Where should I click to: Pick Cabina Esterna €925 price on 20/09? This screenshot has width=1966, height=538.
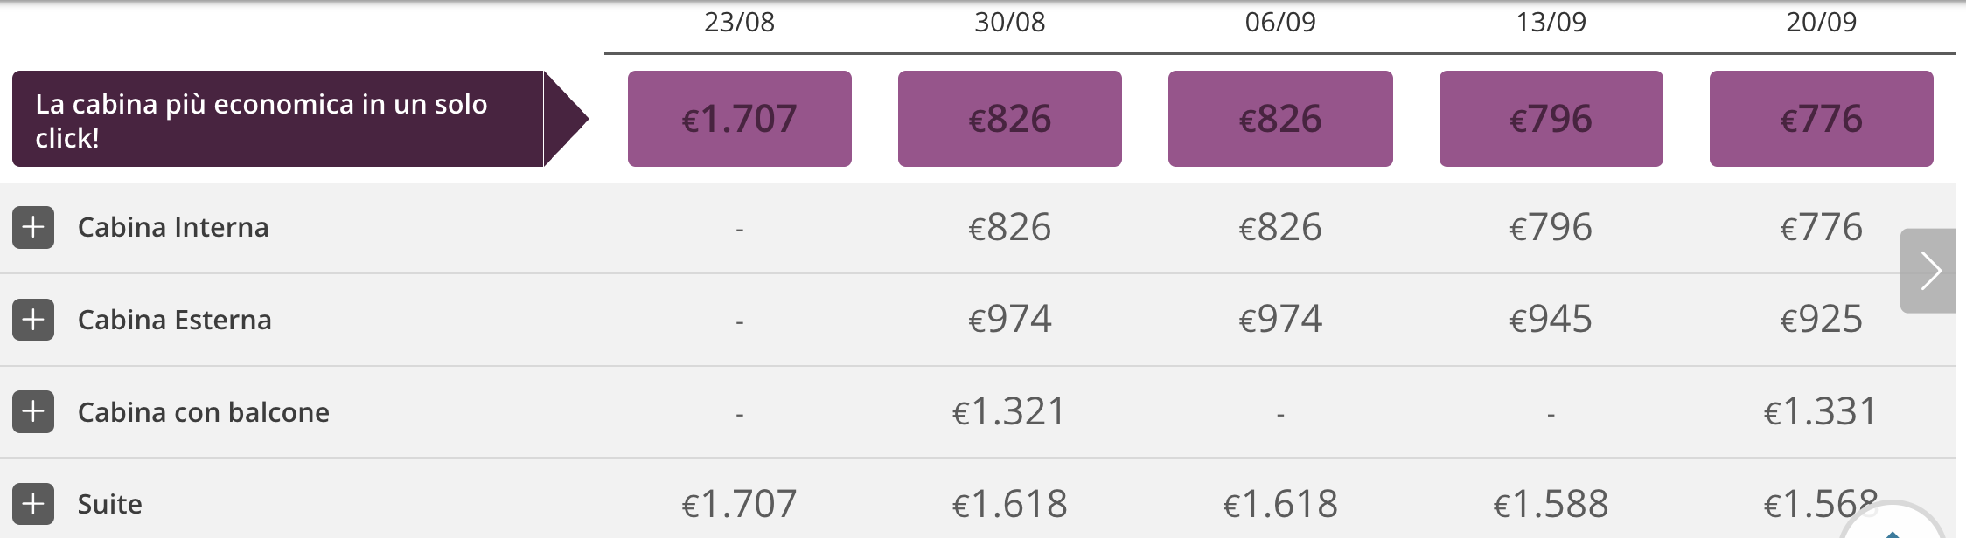tap(1822, 320)
